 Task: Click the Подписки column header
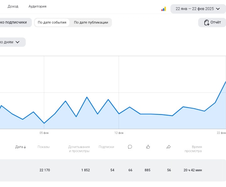pyautogui.click(x=106, y=147)
